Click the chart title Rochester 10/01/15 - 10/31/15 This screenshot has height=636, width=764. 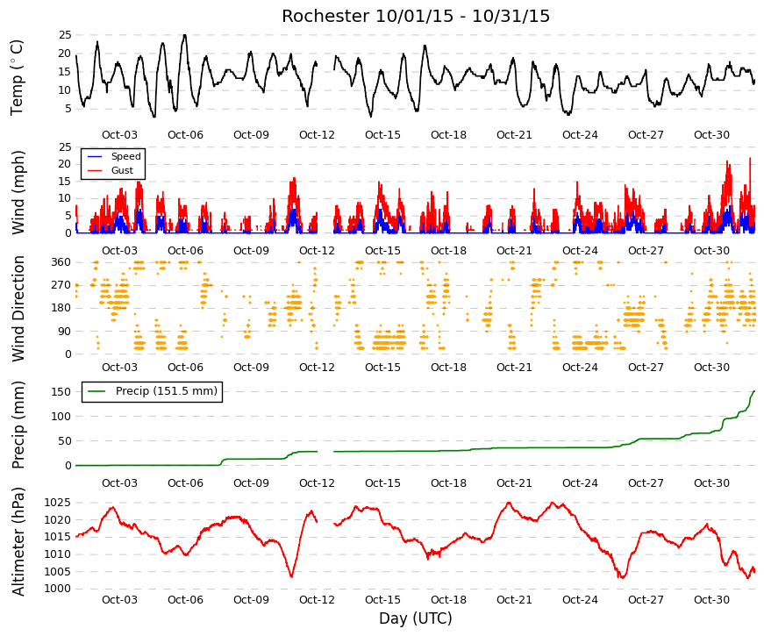click(416, 16)
